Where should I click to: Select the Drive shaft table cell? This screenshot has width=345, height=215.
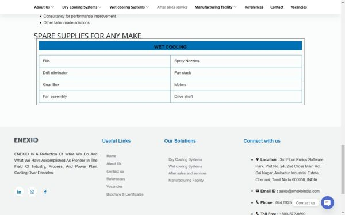(x=236, y=96)
